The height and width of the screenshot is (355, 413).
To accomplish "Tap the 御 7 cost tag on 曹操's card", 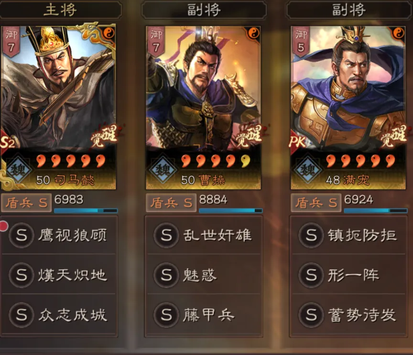I will 156,42.
